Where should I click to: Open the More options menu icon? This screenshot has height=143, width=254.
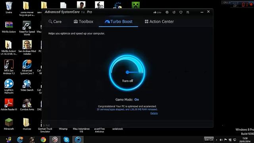coord(188,12)
